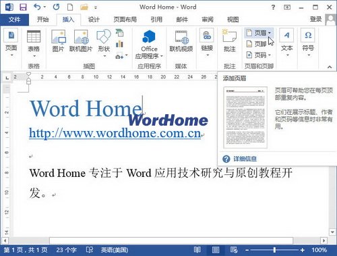
Task: Click the wordhome.com.cn hyperlink
Action: pyautogui.click(x=115, y=133)
